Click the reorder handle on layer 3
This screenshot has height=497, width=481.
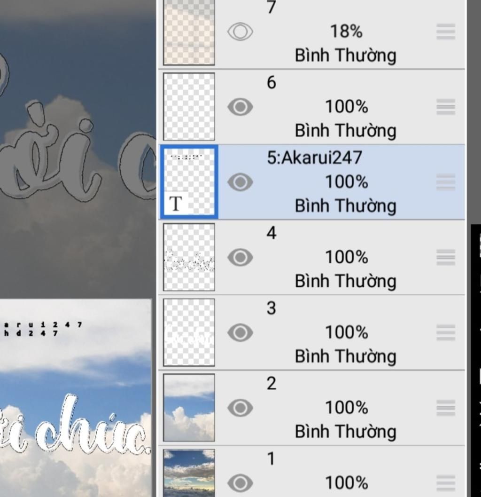(x=445, y=332)
